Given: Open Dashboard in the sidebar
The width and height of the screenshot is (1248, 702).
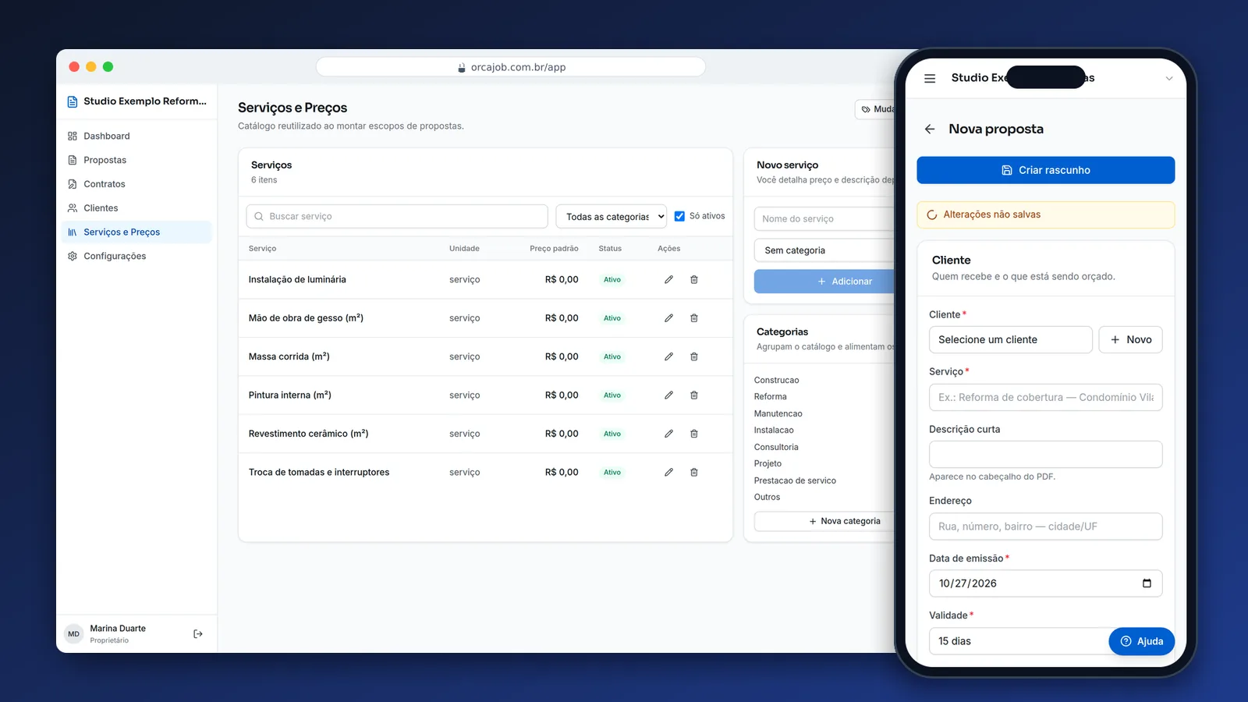Looking at the screenshot, I should pyautogui.click(x=136, y=136).
